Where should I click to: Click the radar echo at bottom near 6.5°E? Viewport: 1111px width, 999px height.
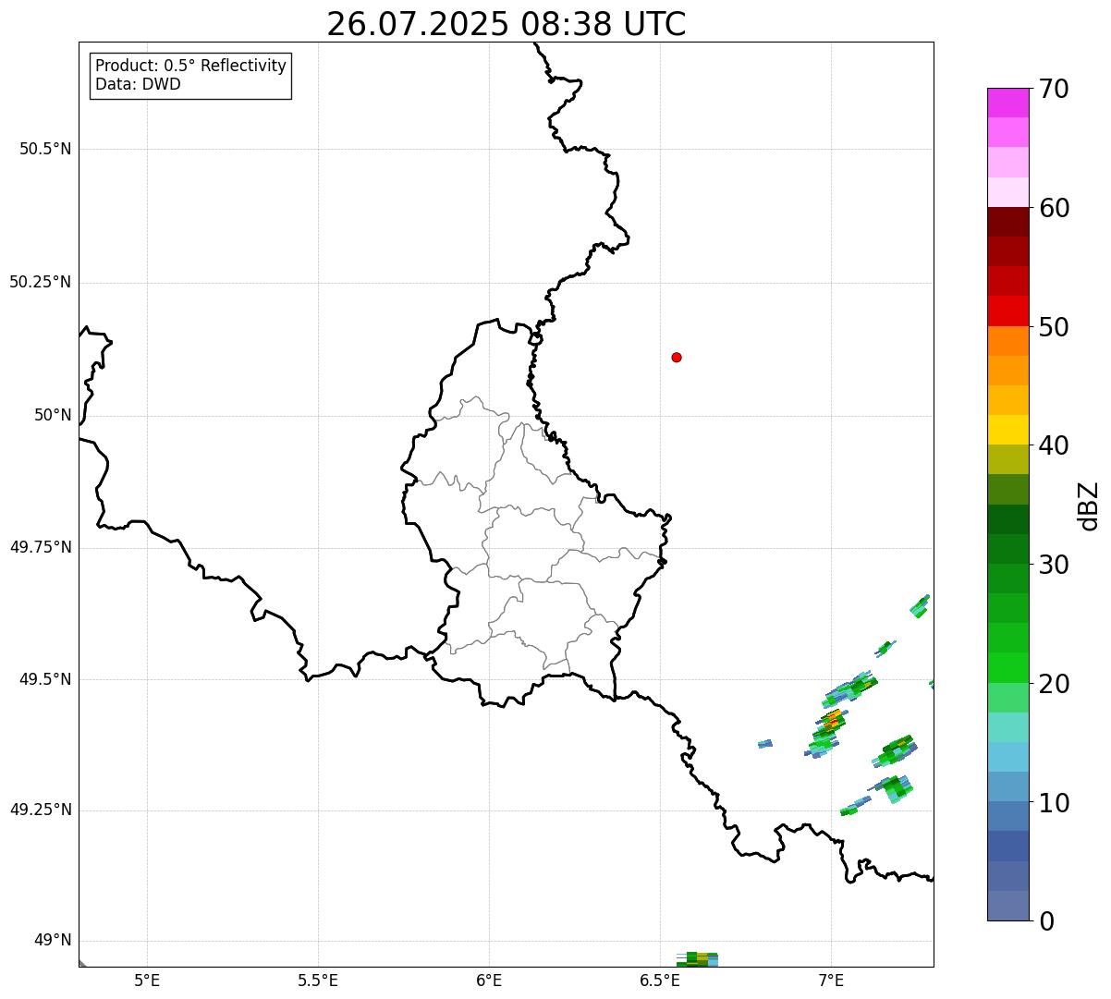click(697, 959)
